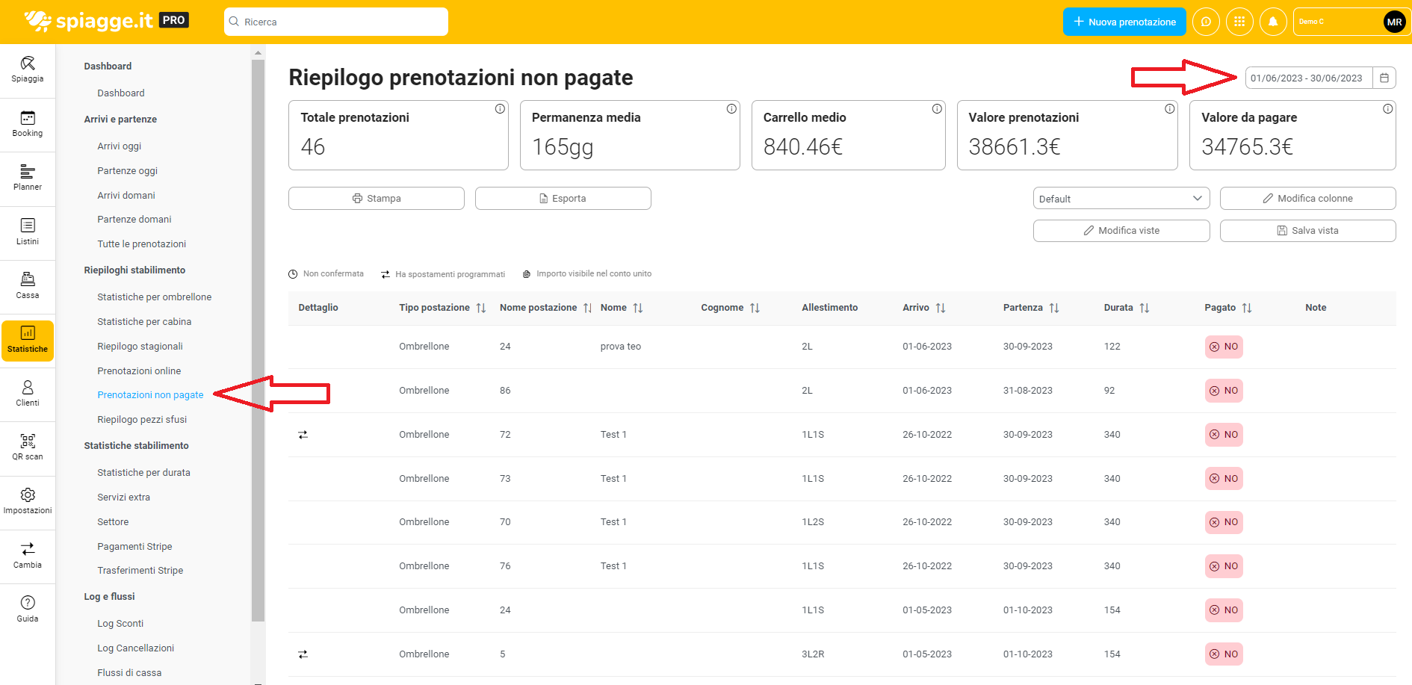Click the Nuova prenotazione button

click(1124, 22)
